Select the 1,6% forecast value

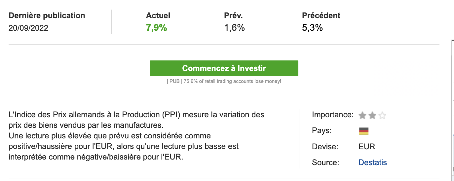pos(234,28)
